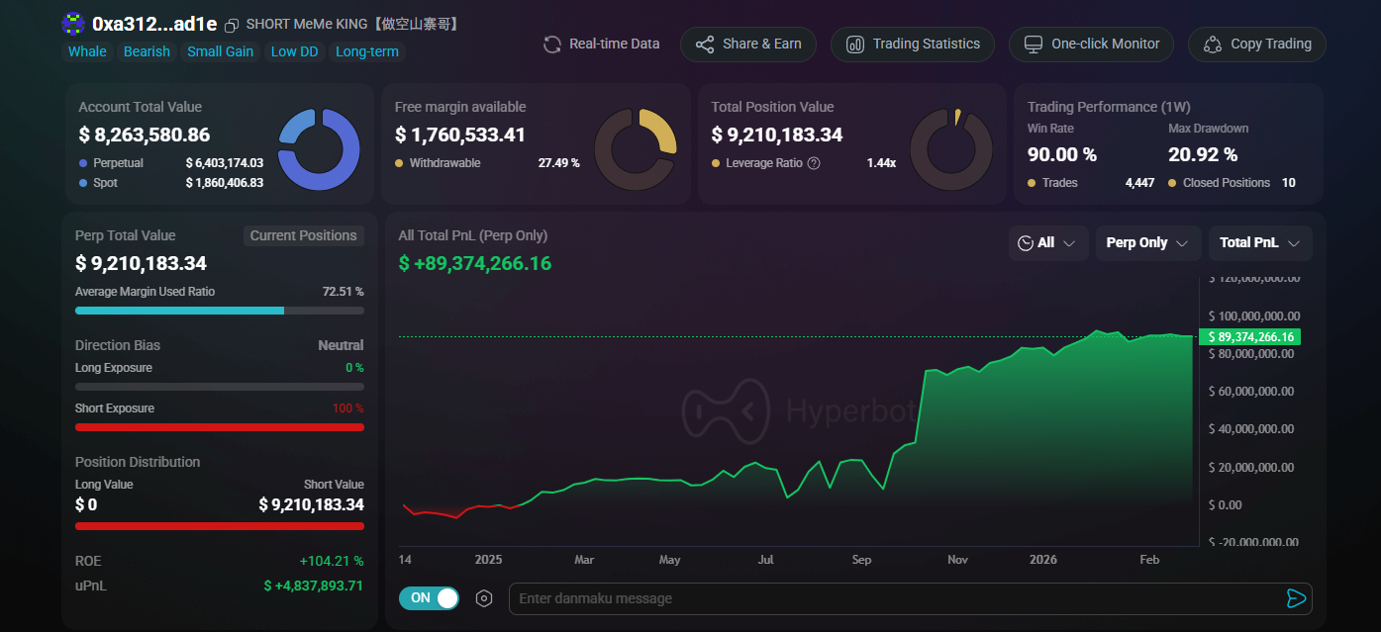Click the Real-time Data refresh icon

point(552,45)
